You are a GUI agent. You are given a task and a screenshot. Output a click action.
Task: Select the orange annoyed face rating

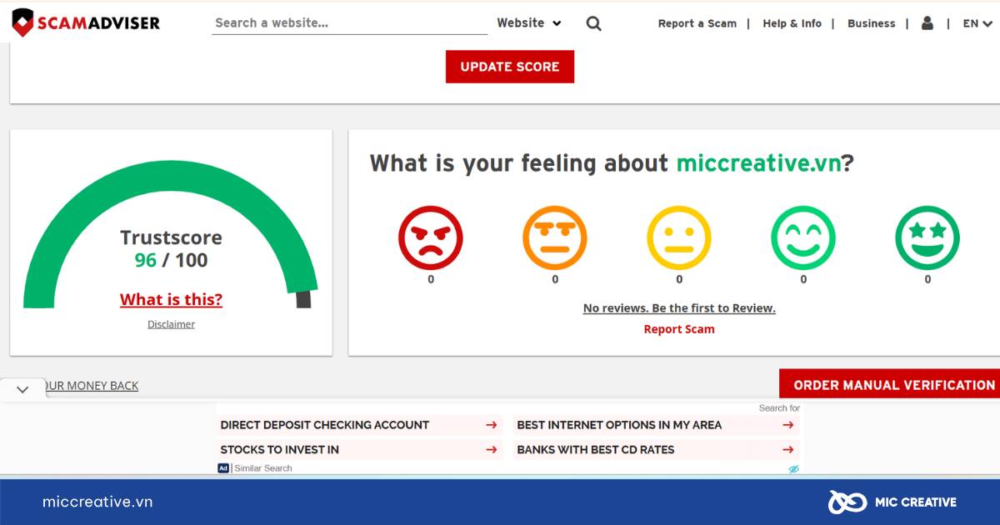[x=555, y=237]
